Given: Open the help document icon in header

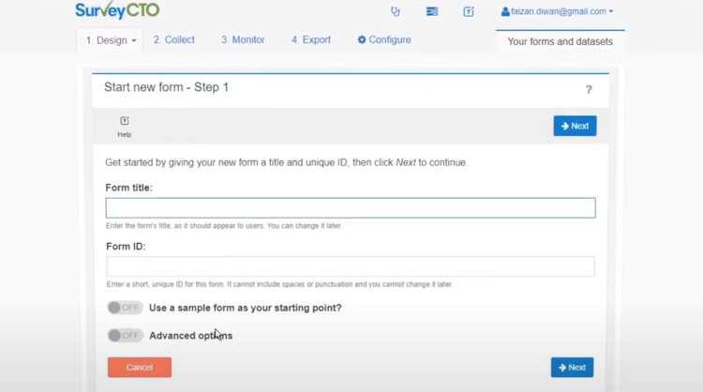Looking at the screenshot, I should [468, 11].
